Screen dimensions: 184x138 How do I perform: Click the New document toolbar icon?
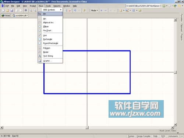(3, 10)
